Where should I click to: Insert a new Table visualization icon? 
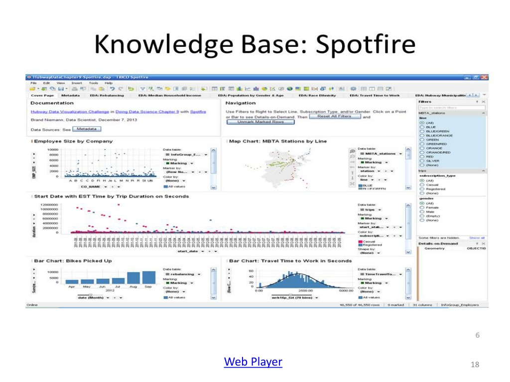click(215, 89)
